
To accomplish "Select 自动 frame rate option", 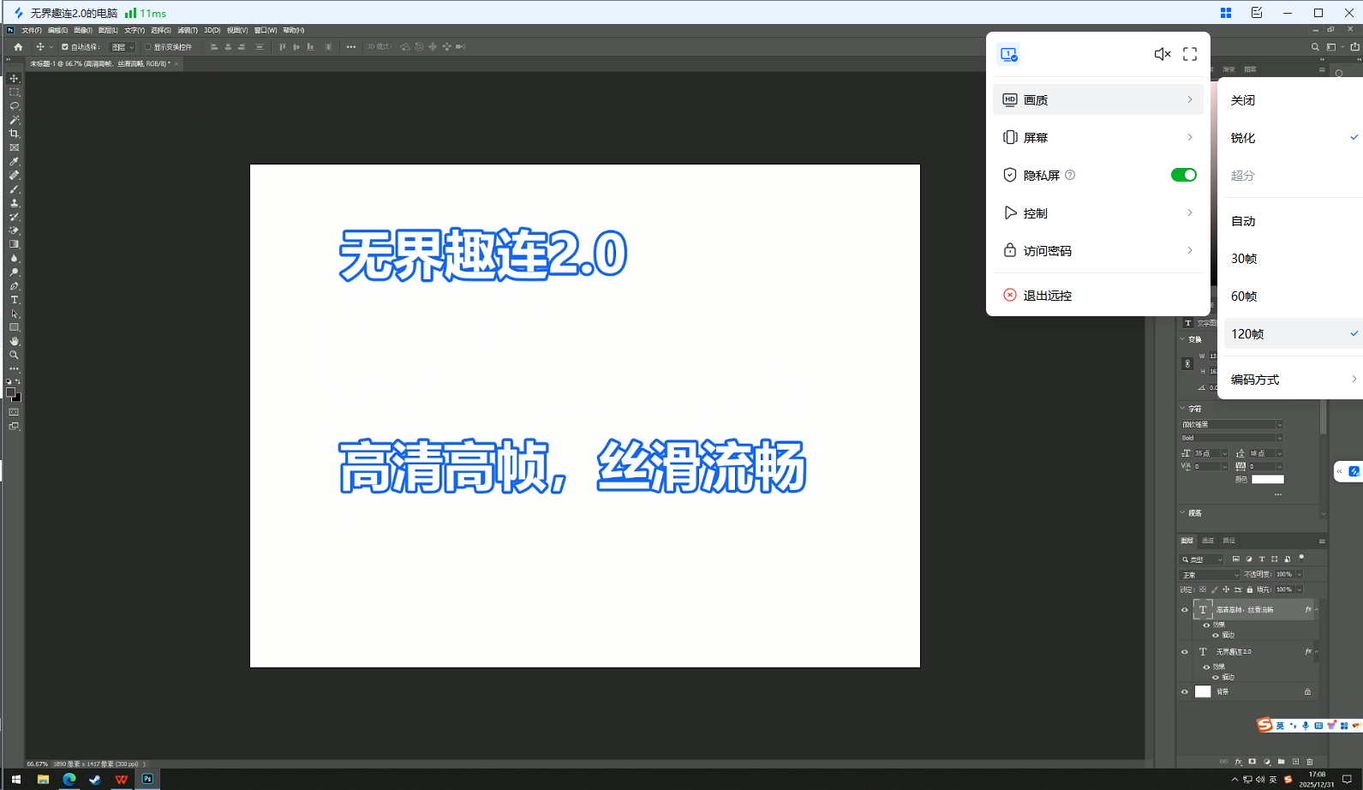I will (1294, 221).
